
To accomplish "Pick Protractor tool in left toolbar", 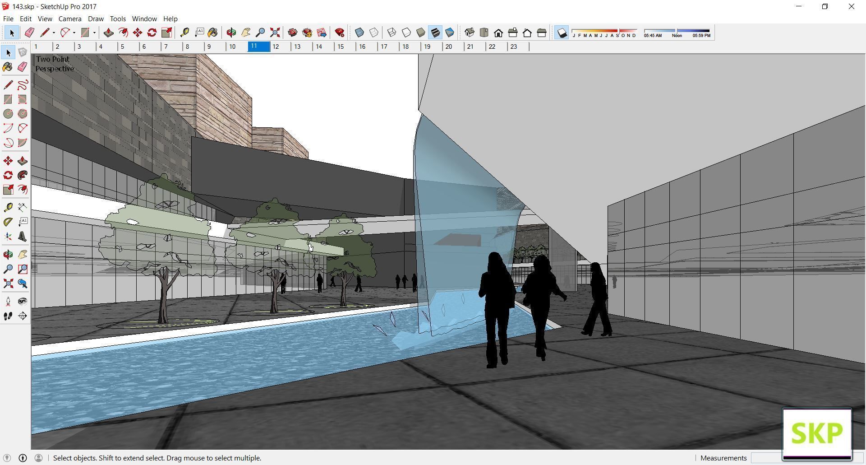I will [8, 222].
